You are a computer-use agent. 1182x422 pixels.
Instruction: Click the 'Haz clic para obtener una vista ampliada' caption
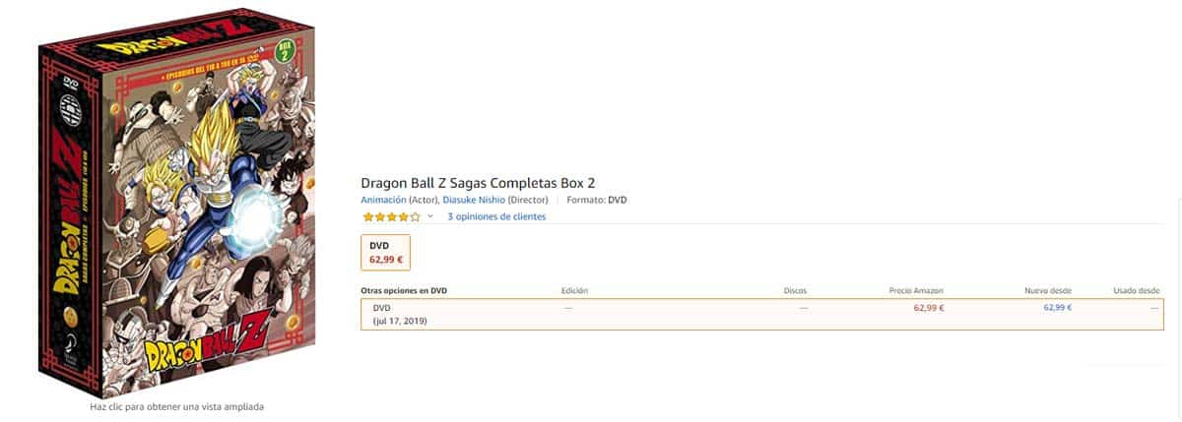coord(177,406)
